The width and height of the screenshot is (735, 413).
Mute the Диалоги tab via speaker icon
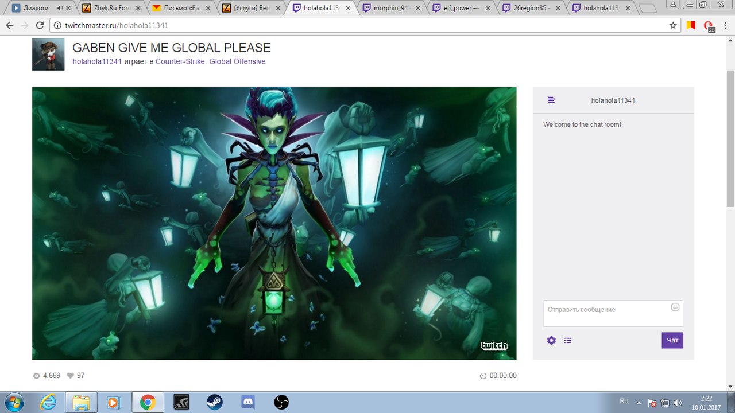pos(60,8)
